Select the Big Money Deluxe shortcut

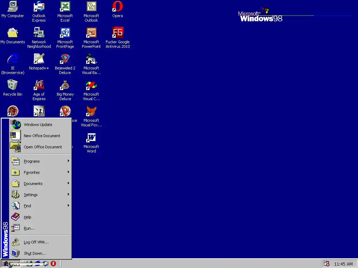point(65,90)
